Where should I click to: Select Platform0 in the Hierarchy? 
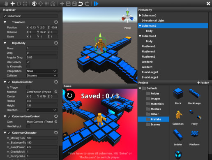pyautogui.click(x=148, y=46)
